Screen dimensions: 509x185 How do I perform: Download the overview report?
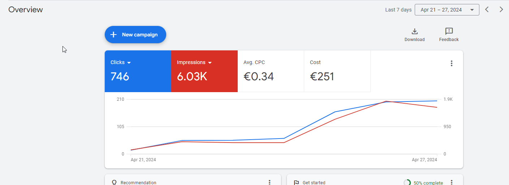415,35
